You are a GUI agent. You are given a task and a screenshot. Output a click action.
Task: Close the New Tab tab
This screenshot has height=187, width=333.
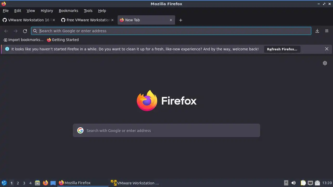click(171, 20)
